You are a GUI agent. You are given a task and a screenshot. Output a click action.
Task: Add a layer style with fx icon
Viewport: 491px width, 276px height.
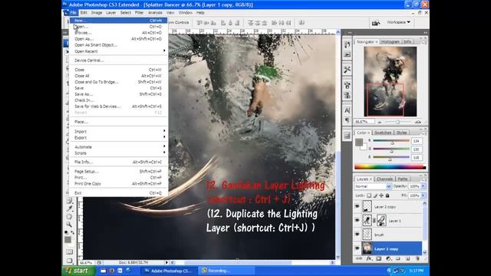(x=369, y=259)
